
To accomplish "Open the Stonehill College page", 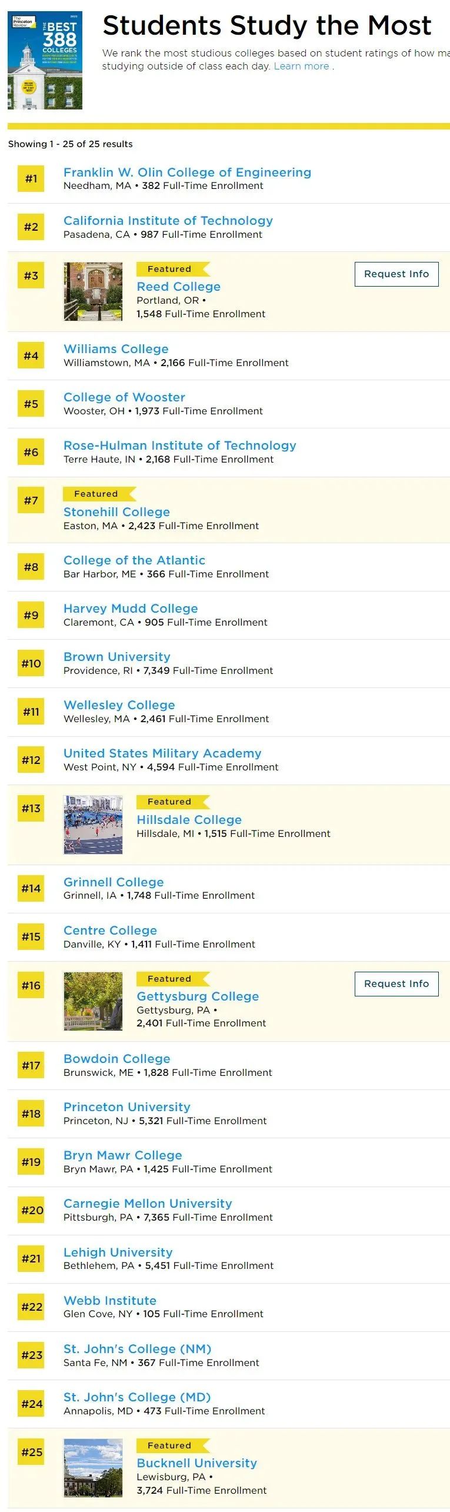I will 116,512.
